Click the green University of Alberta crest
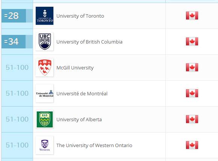 [x=45, y=119]
